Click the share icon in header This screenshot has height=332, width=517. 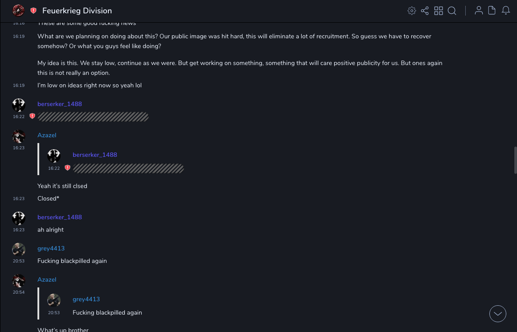point(425,11)
